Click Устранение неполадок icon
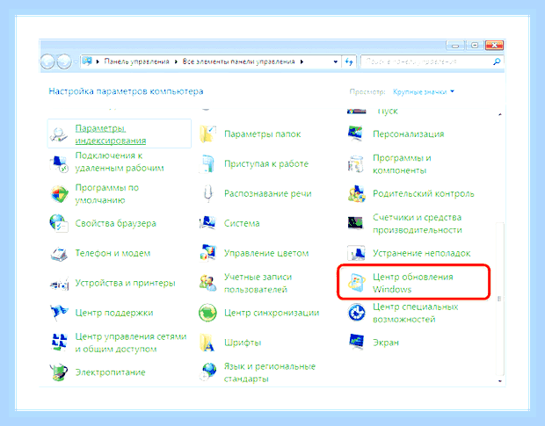The image size is (545, 426). 356,253
